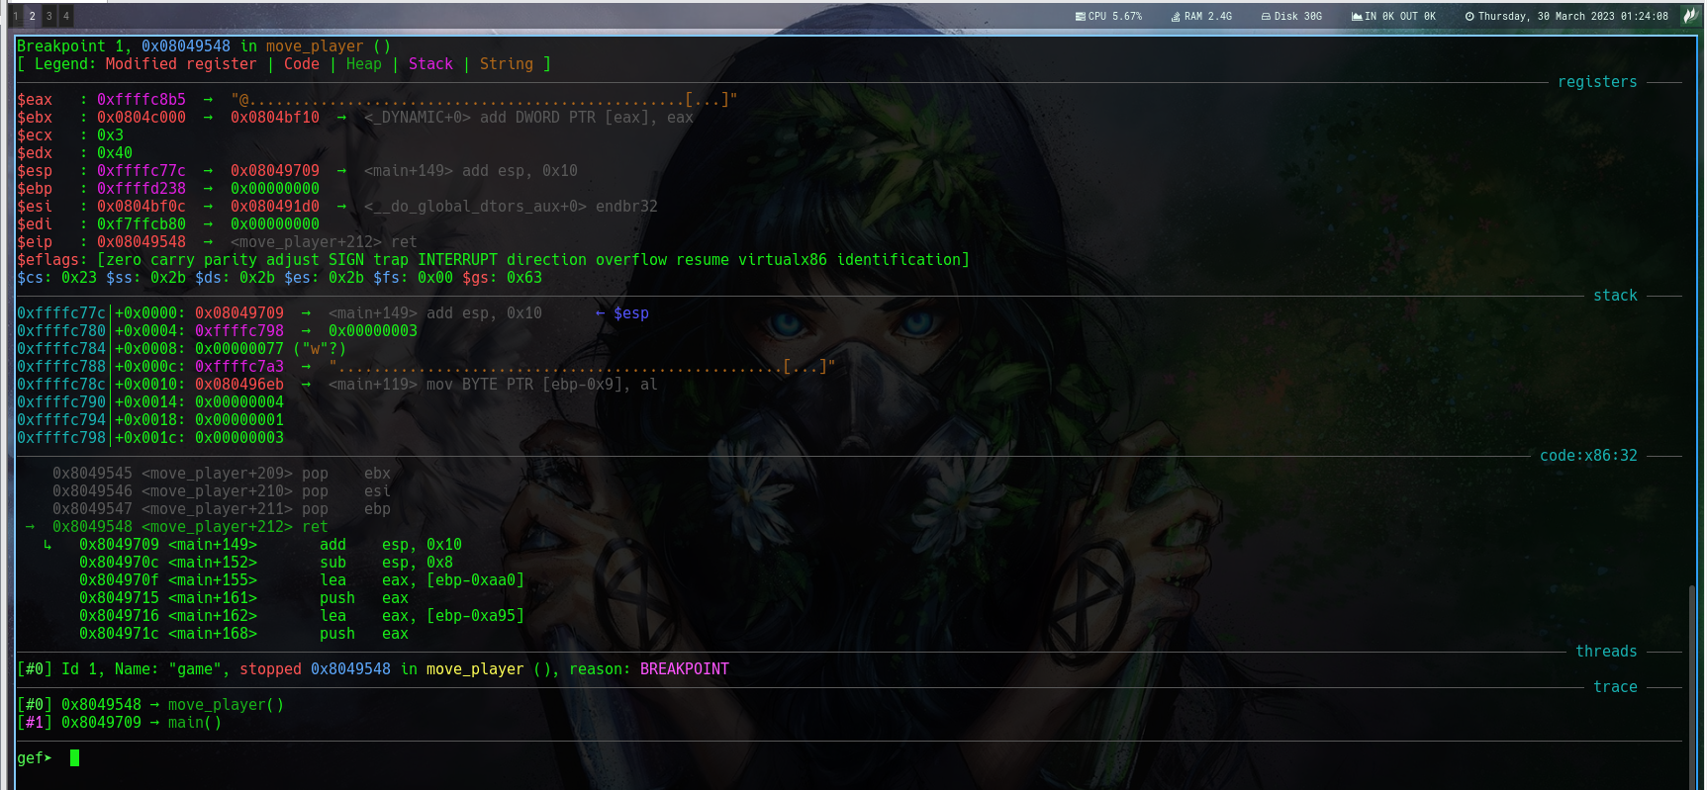Click the trace frame #0 move_player()
This screenshot has width=1707, height=790.
coord(150,704)
